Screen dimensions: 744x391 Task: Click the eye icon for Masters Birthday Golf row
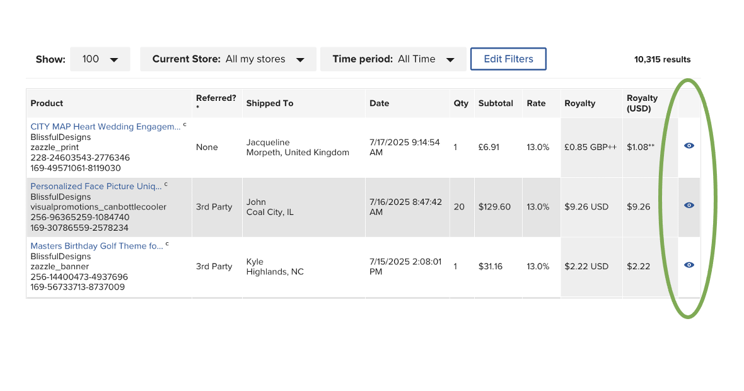[689, 265]
